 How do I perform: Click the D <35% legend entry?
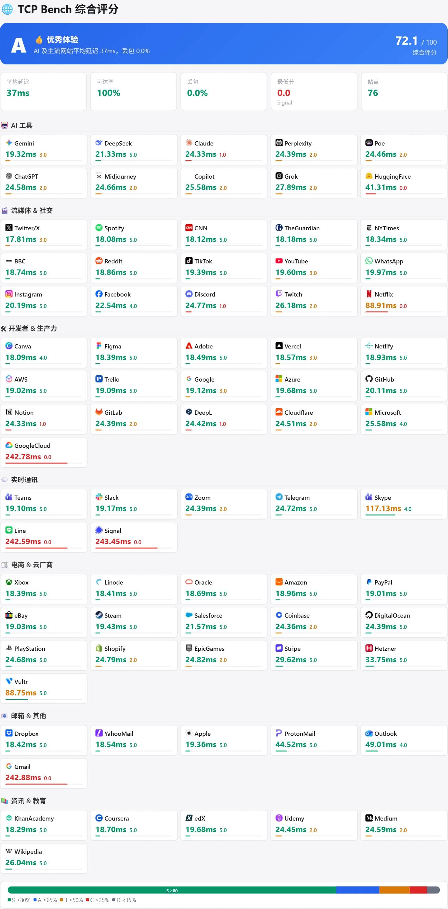coord(124,900)
